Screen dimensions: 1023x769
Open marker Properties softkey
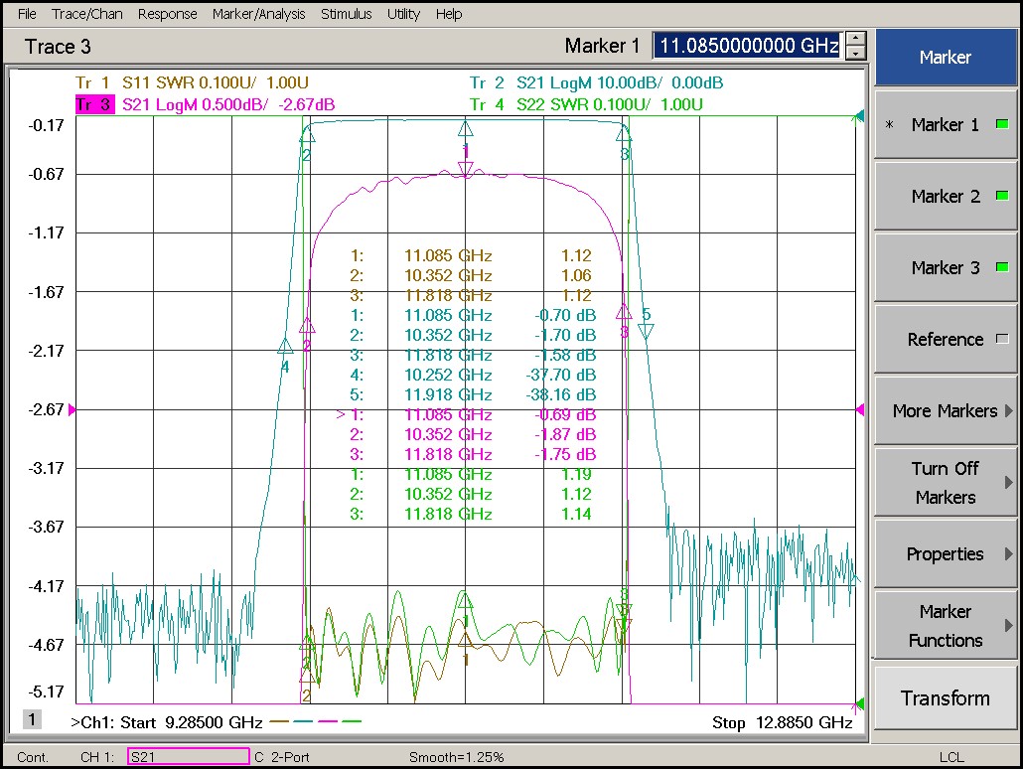[945, 554]
